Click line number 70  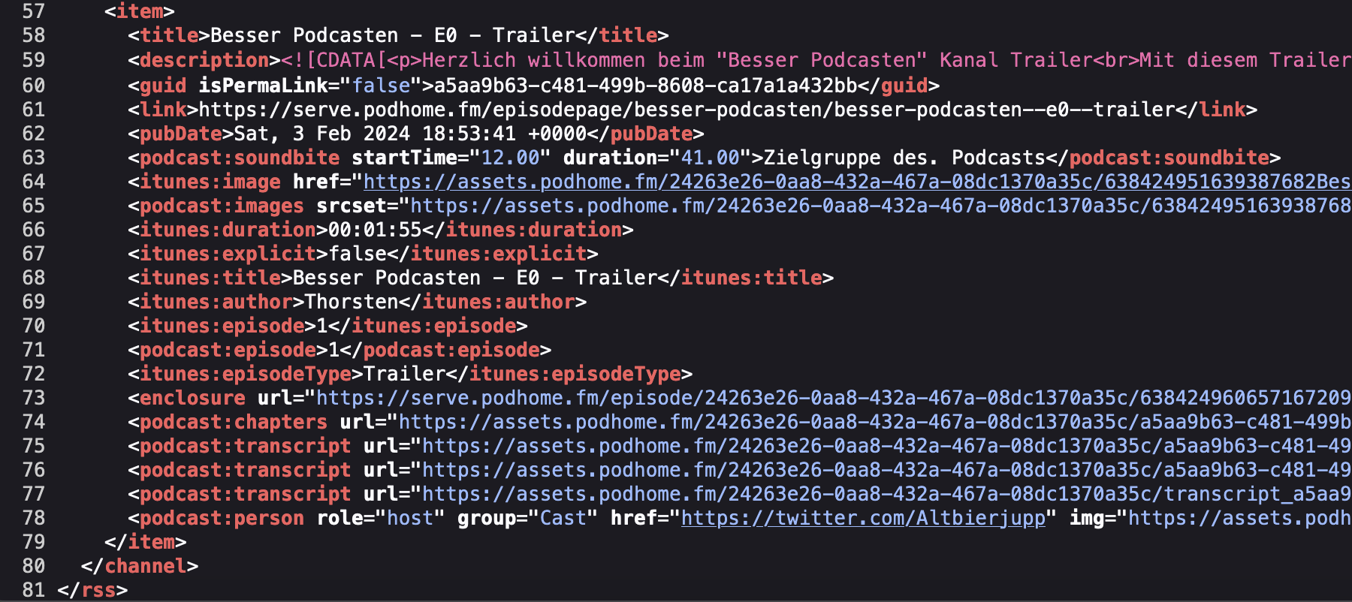34,326
